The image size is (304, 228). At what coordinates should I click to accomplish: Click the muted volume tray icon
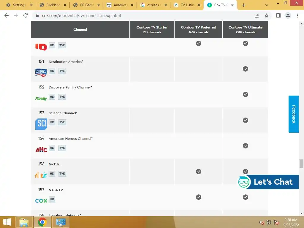coord(262,222)
